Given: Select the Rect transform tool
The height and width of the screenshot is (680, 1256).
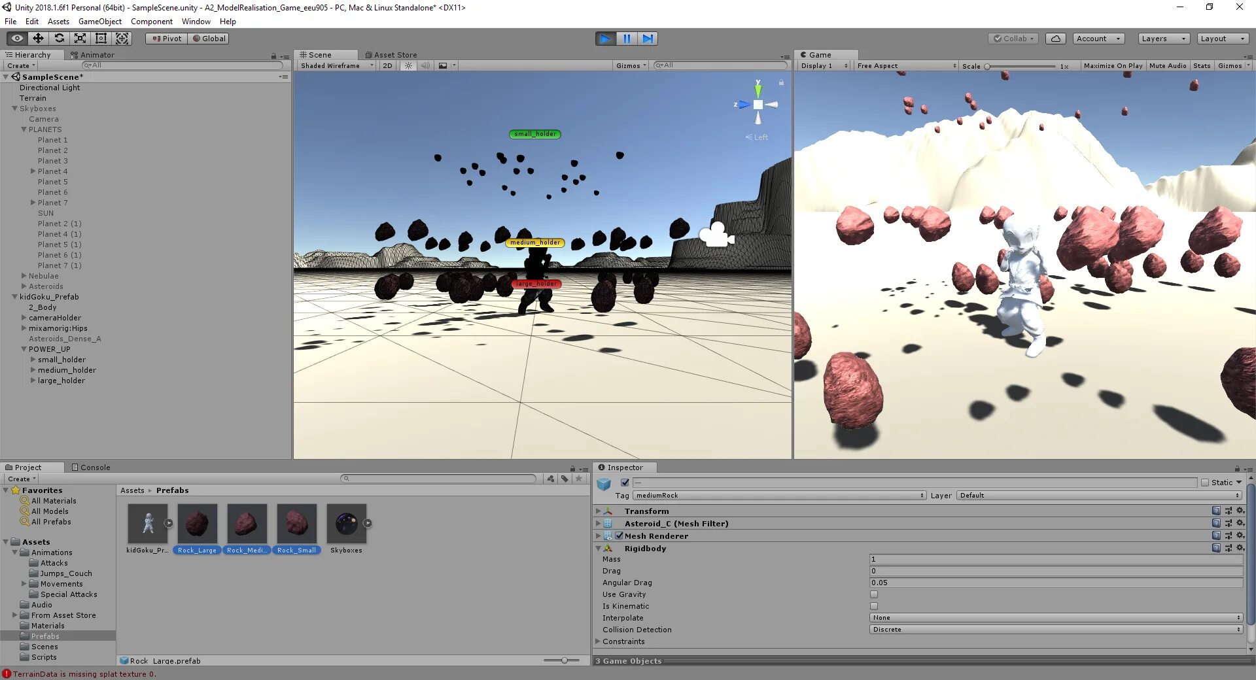Looking at the screenshot, I should click(x=101, y=39).
